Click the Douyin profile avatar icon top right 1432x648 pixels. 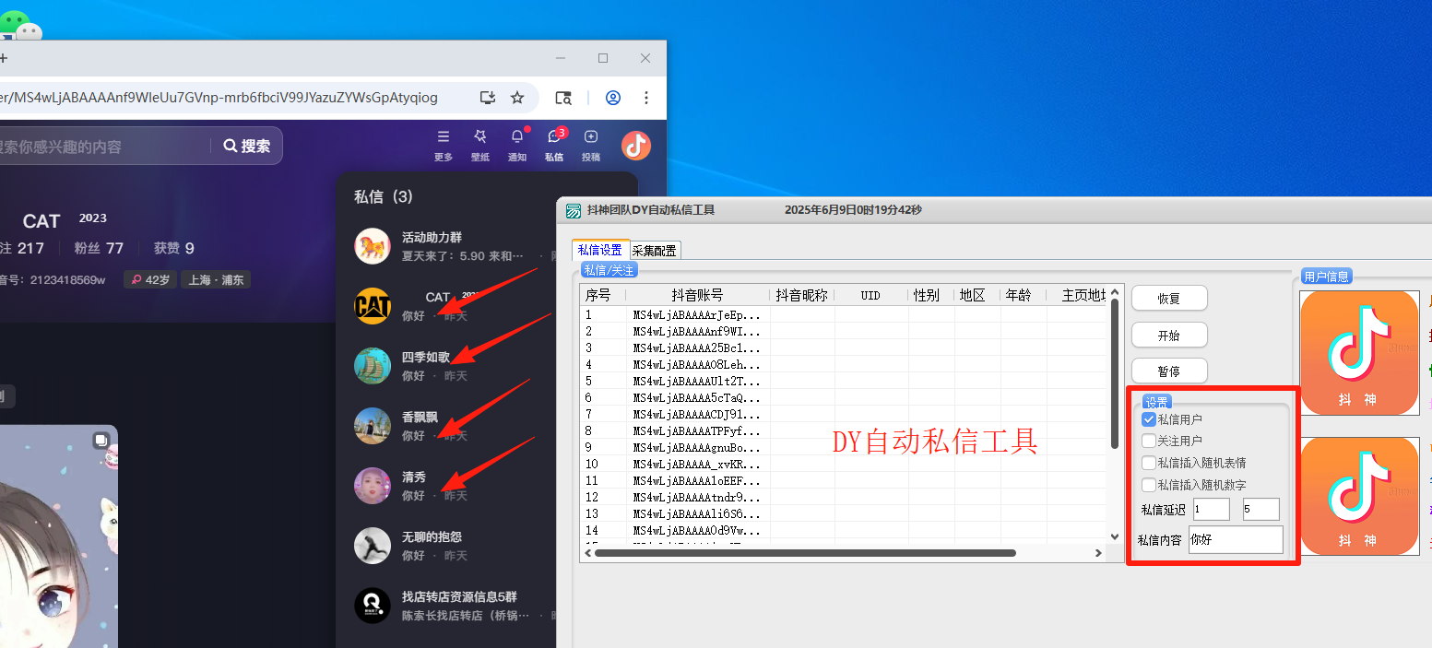pos(635,145)
